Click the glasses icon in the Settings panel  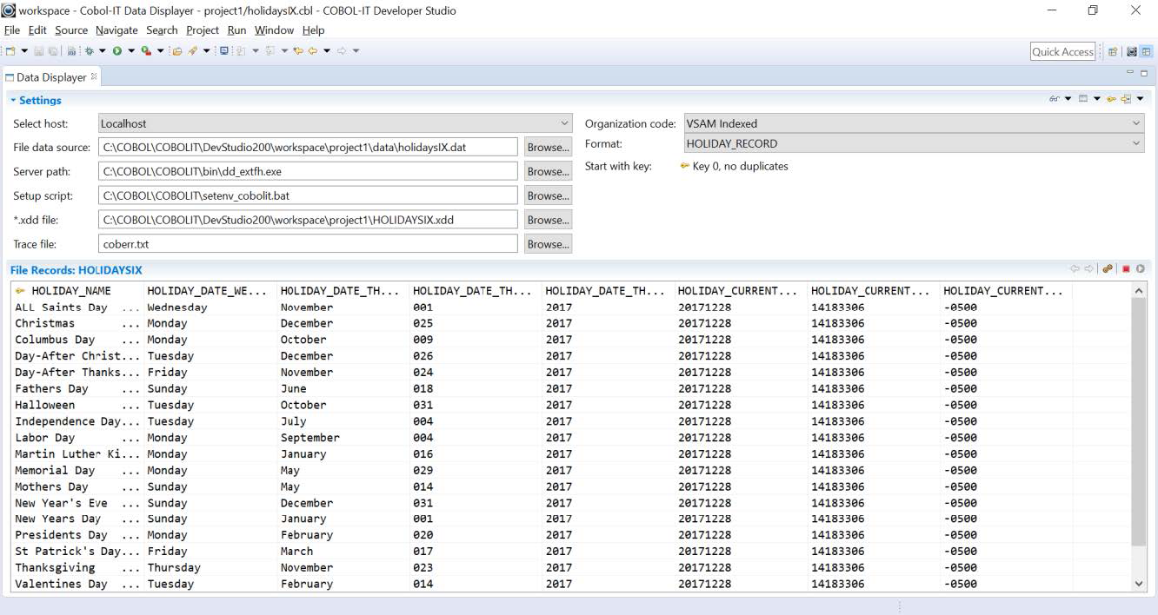pyautogui.click(x=1054, y=98)
